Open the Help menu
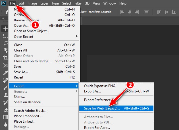This screenshot has height=130, width=179. [123, 3]
